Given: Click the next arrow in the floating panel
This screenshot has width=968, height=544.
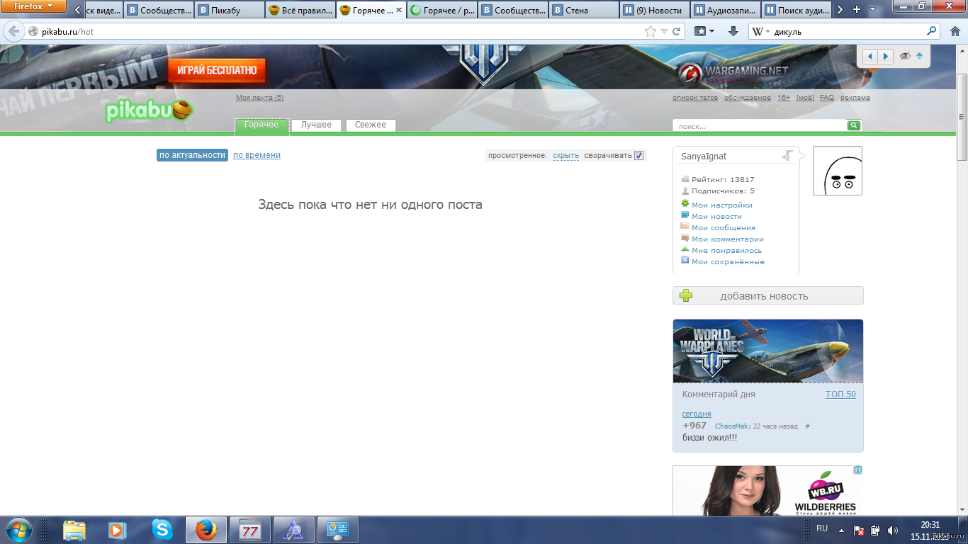Looking at the screenshot, I should click(x=885, y=56).
